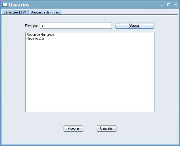Click the Cancelar button
Viewport: 180px width, 146px height.
click(x=106, y=128)
